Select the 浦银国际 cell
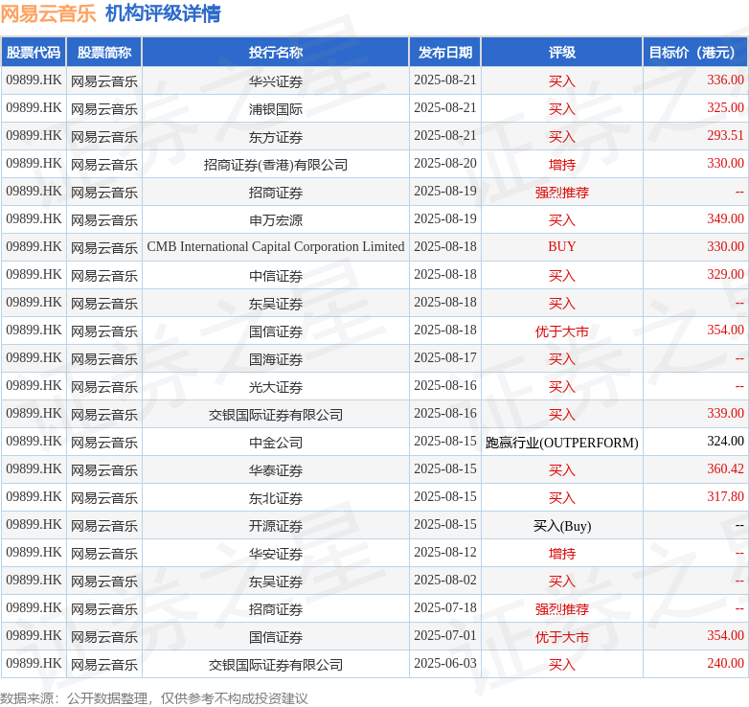Image resolution: width=749 pixels, height=707 pixels. pos(276,108)
